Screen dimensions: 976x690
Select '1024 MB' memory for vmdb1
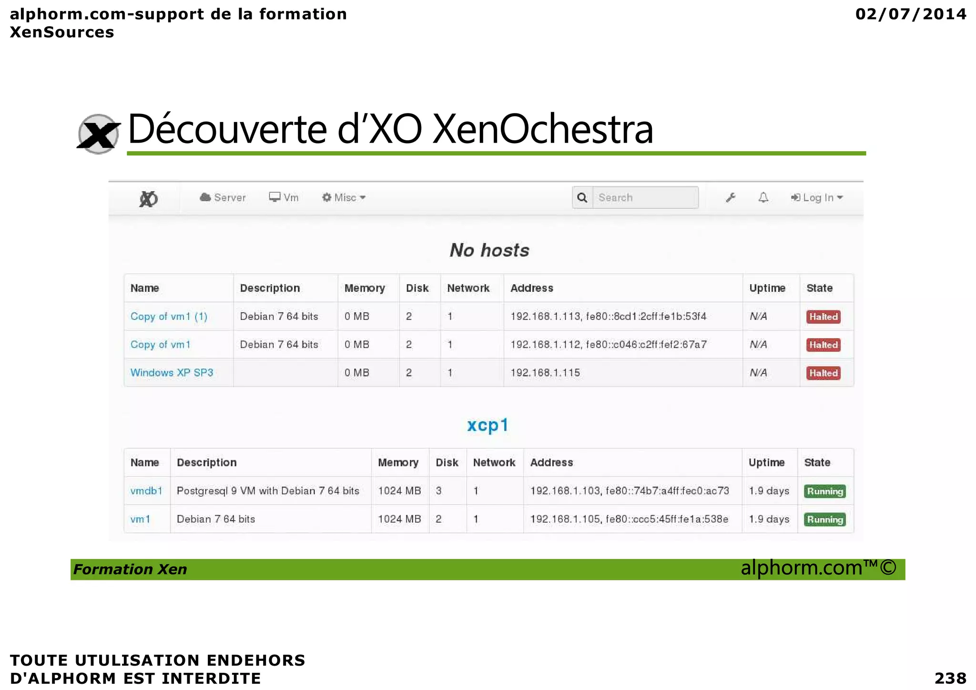pos(399,491)
